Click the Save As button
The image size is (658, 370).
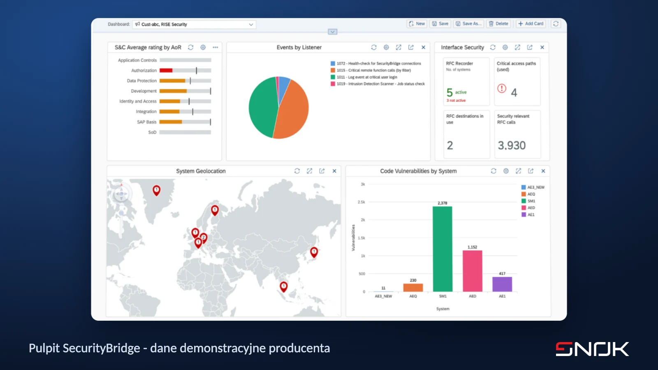469,24
